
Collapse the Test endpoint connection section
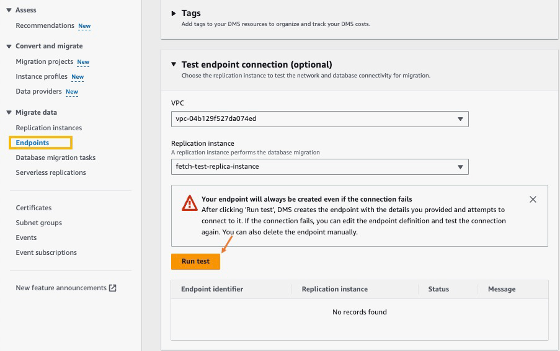pos(174,64)
